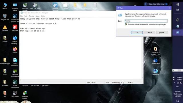The width and height of the screenshot is (183, 103).
Task: Open Notepad View menu
Action: pyautogui.click(x=37, y=16)
